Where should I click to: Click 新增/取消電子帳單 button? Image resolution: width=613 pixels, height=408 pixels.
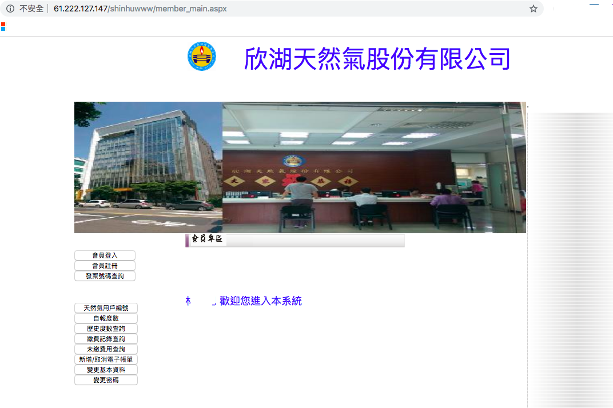106,359
